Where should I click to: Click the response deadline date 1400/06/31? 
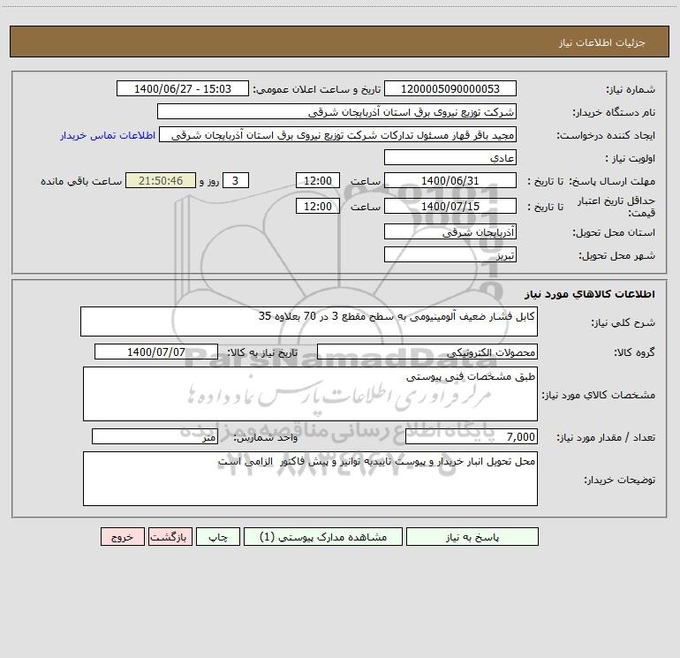tap(450, 180)
